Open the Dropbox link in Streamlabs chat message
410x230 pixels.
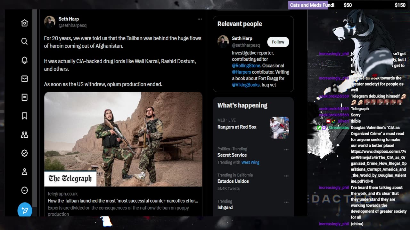(378, 166)
